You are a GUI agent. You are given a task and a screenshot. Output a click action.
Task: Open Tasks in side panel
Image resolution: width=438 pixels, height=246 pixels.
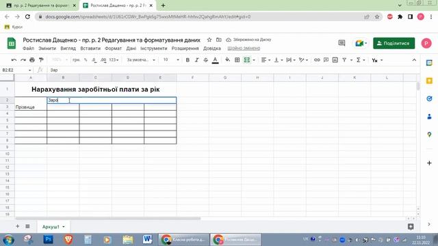pos(429,98)
